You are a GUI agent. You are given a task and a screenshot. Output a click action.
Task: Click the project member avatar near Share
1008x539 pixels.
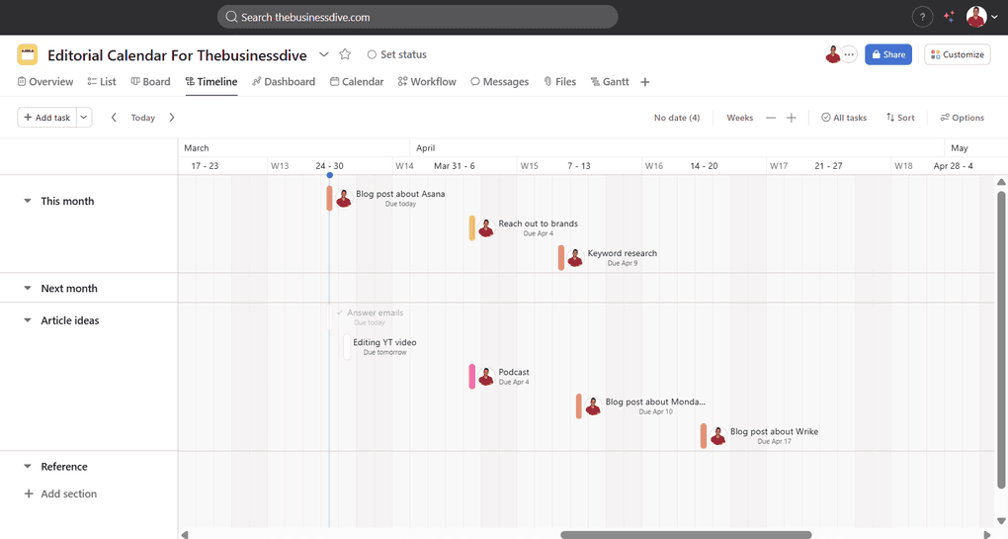(x=833, y=54)
